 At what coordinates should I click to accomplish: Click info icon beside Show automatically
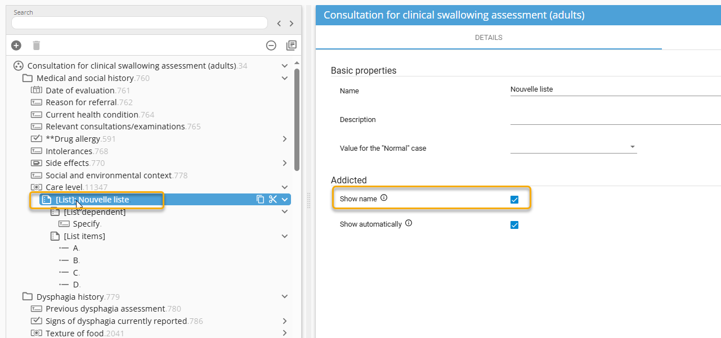pyautogui.click(x=409, y=223)
